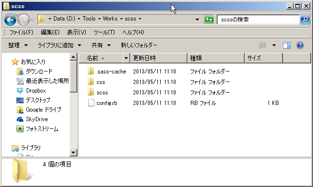Click the search magnifier button
This screenshot has width=313, height=187.
(305, 20)
